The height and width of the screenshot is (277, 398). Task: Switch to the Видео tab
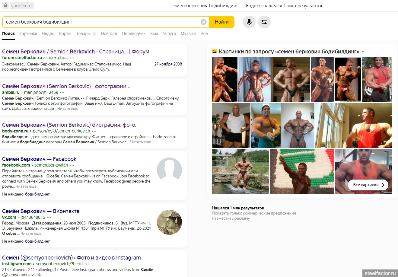(48, 33)
